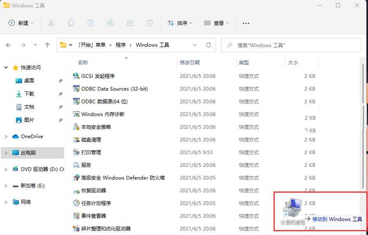This screenshot has width=368, height=235.
Task: Go back with the left arrow button
Action: pos(9,45)
